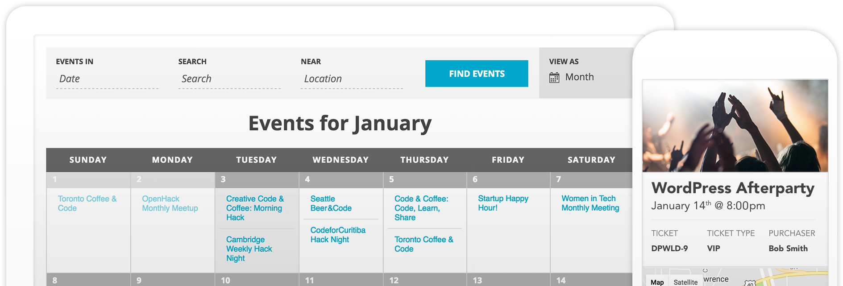Open the concert photo thumbnail
Viewport: 843px width, 286px height.
click(x=735, y=126)
